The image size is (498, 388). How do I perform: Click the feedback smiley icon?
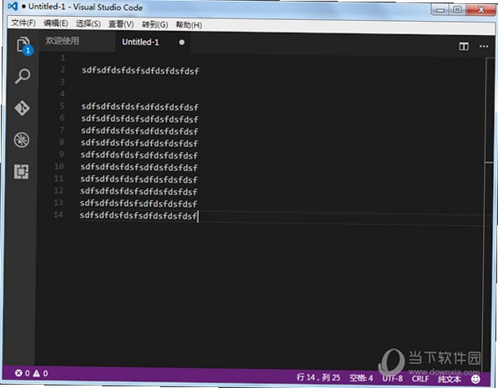click(x=475, y=379)
